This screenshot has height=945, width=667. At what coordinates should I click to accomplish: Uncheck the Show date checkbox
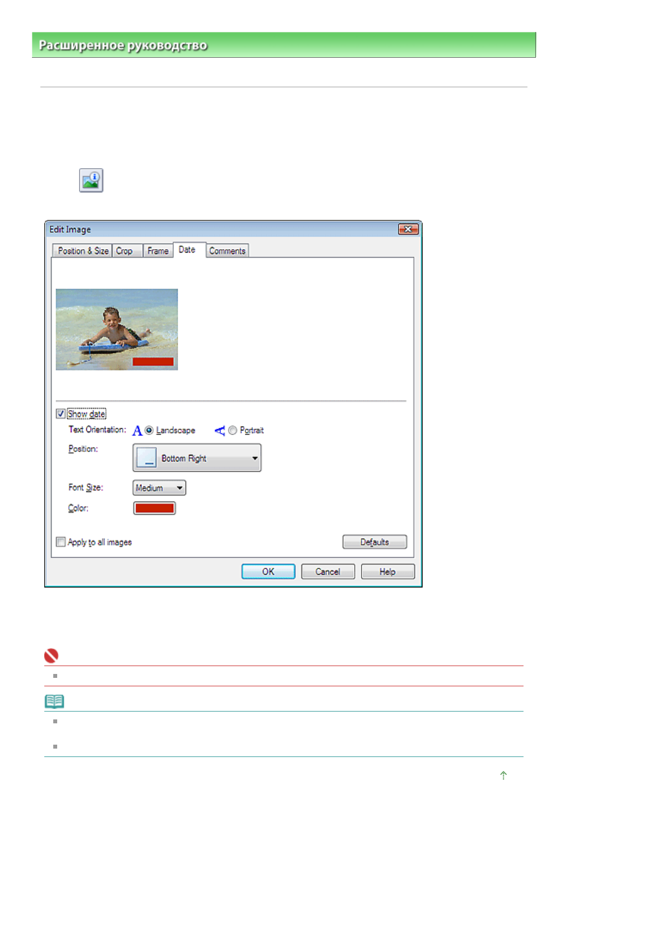click(x=61, y=414)
